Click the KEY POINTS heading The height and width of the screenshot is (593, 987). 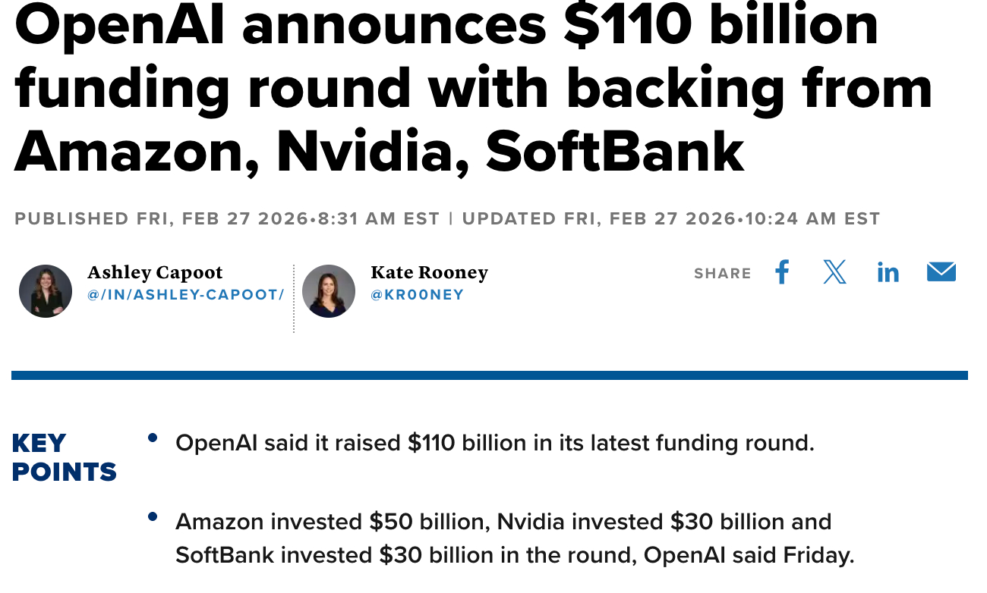(x=64, y=457)
